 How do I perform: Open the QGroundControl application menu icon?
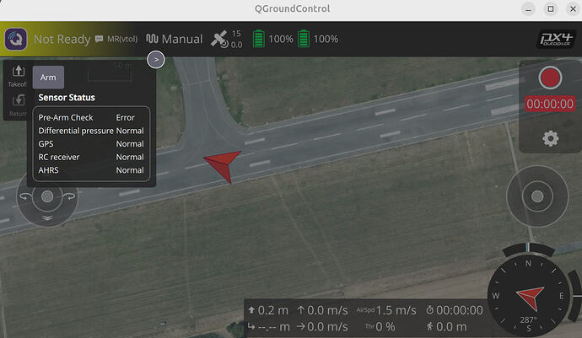pyautogui.click(x=16, y=39)
